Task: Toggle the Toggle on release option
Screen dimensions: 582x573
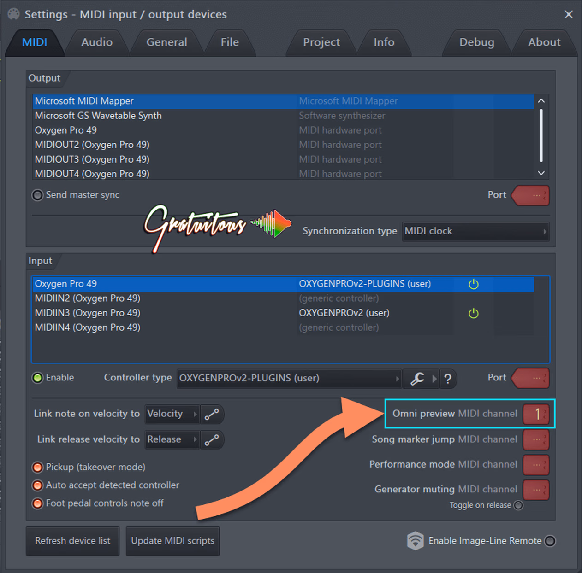Action: click(x=518, y=505)
